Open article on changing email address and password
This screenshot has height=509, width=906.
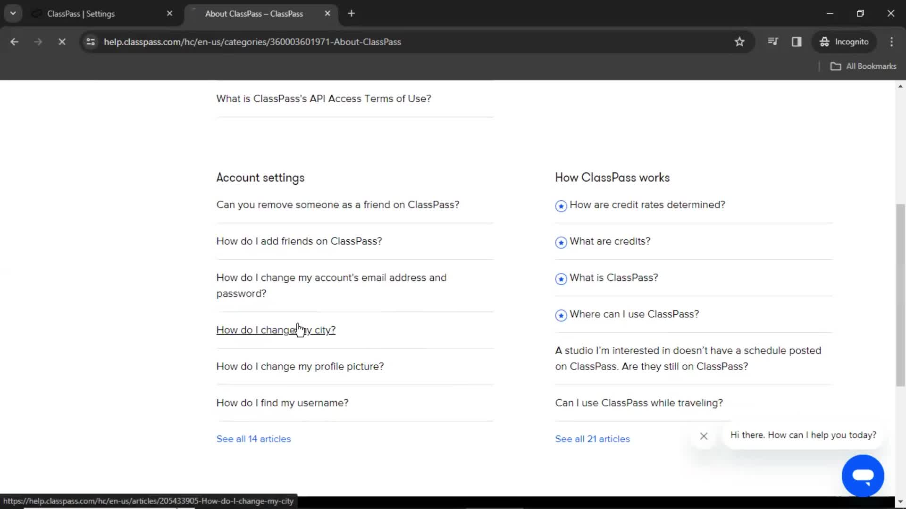click(x=331, y=286)
